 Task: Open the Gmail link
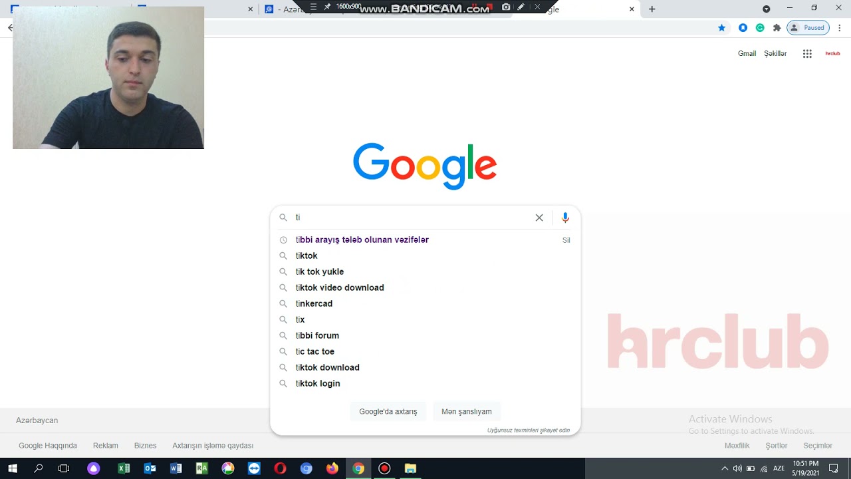(747, 54)
